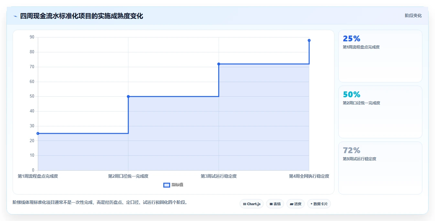Image resolution: width=435 pixels, height=221 pixels.
Task: Click the y-axis value 50
Action: pos(32,96)
